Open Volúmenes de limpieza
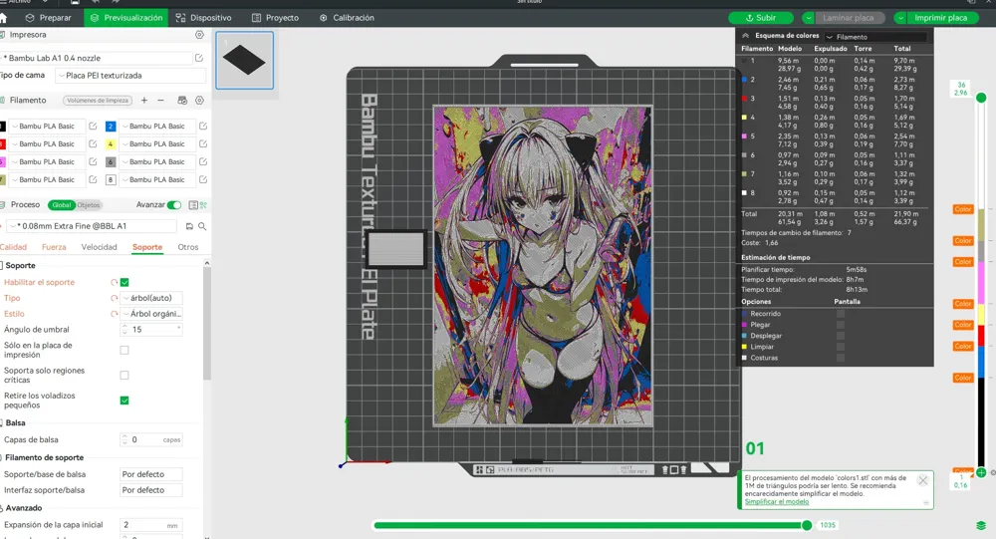The image size is (996, 539). click(x=98, y=101)
